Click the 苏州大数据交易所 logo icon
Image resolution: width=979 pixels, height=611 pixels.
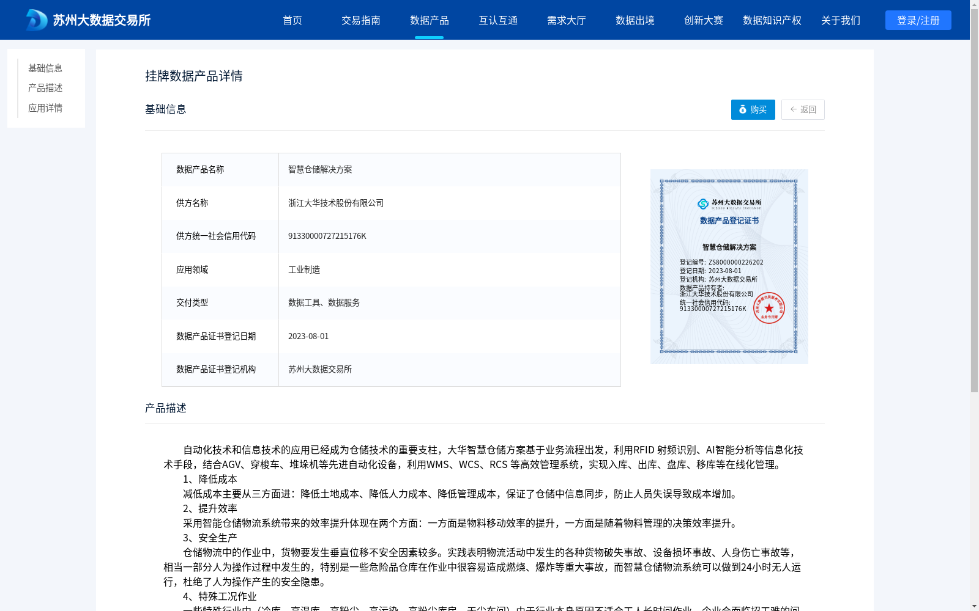pos(37,20)
